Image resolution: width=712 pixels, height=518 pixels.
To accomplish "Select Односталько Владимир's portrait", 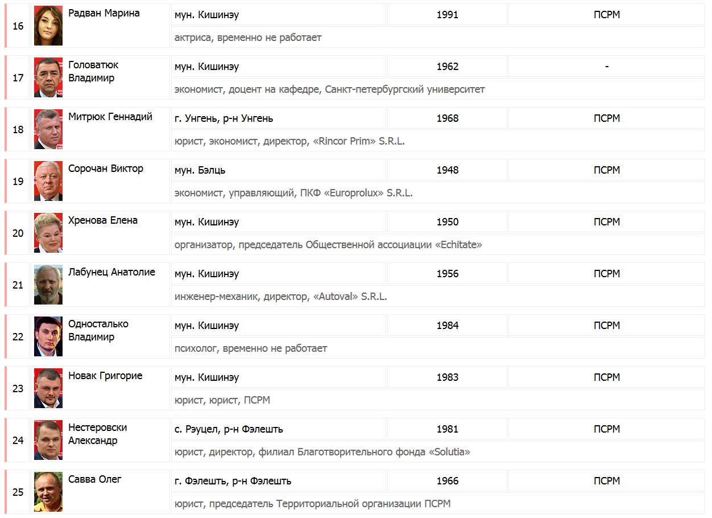I will (48, 336).
